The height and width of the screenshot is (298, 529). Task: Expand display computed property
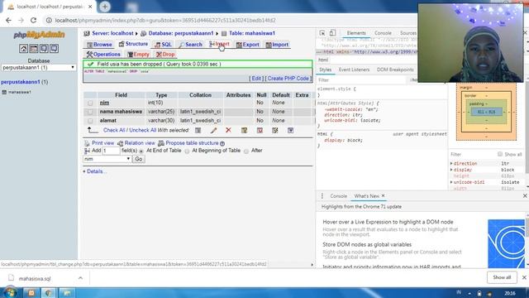tap(452, 170)
